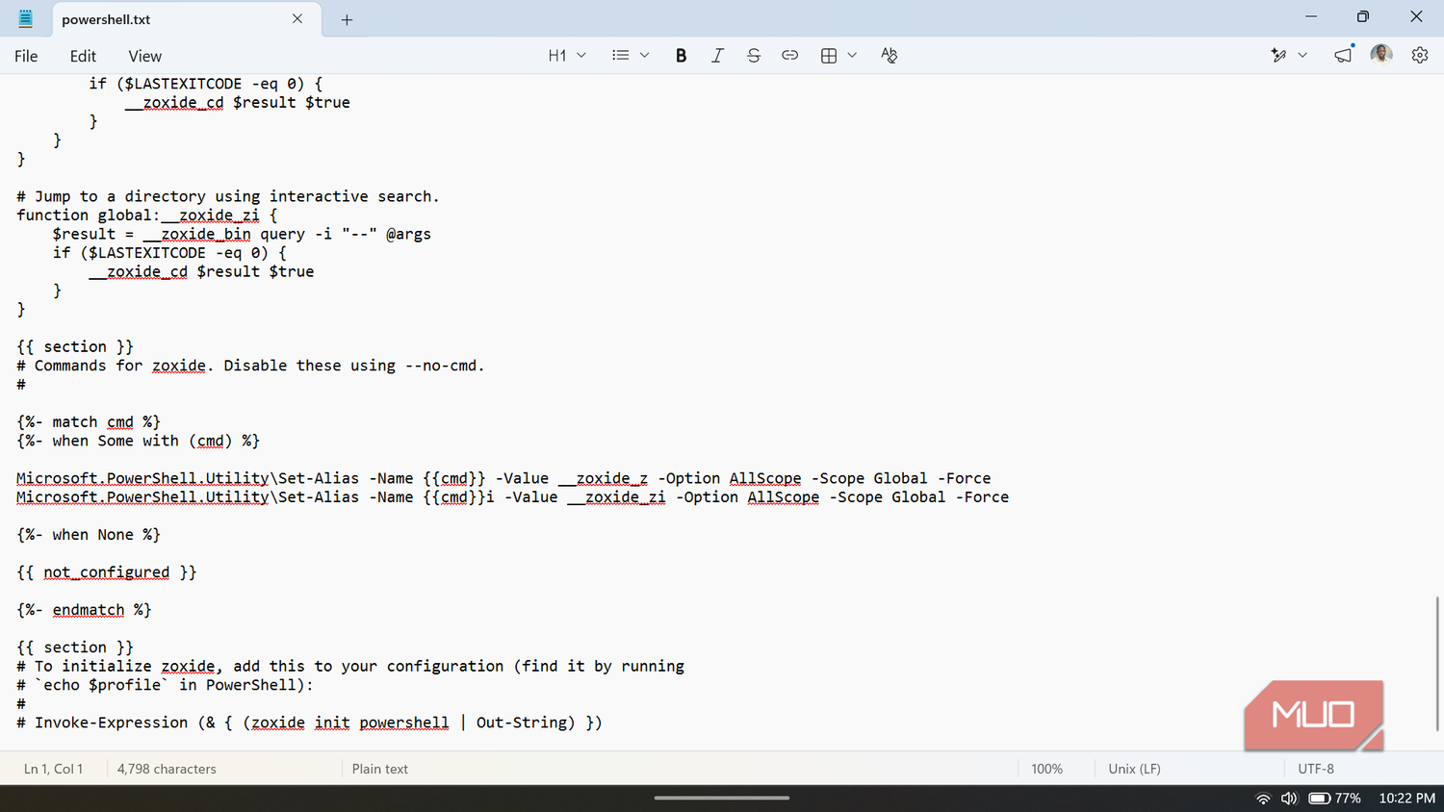The image size is (1444, 812).
Task: Restore down the Notepad window
Action: pyautogui.click(x=1363, y=16)
